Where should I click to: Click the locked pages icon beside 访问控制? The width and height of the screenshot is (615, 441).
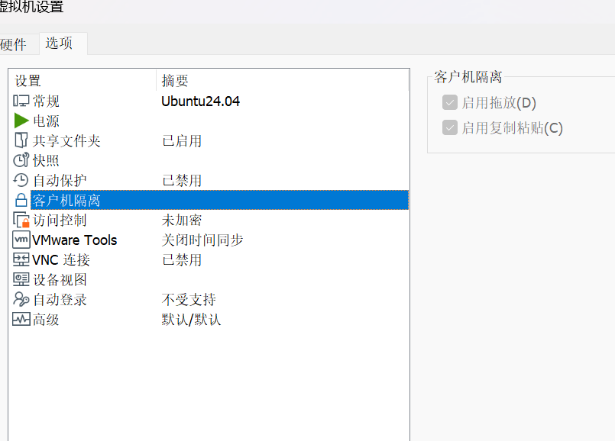21,220
